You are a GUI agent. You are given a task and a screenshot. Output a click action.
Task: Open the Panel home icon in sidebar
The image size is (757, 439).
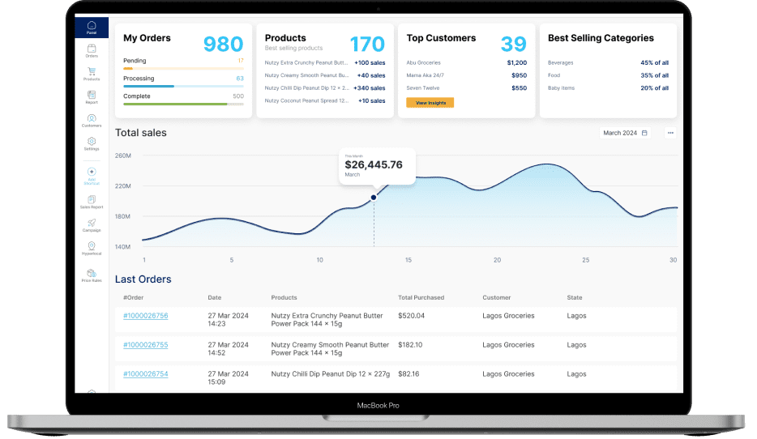[92, 28]
